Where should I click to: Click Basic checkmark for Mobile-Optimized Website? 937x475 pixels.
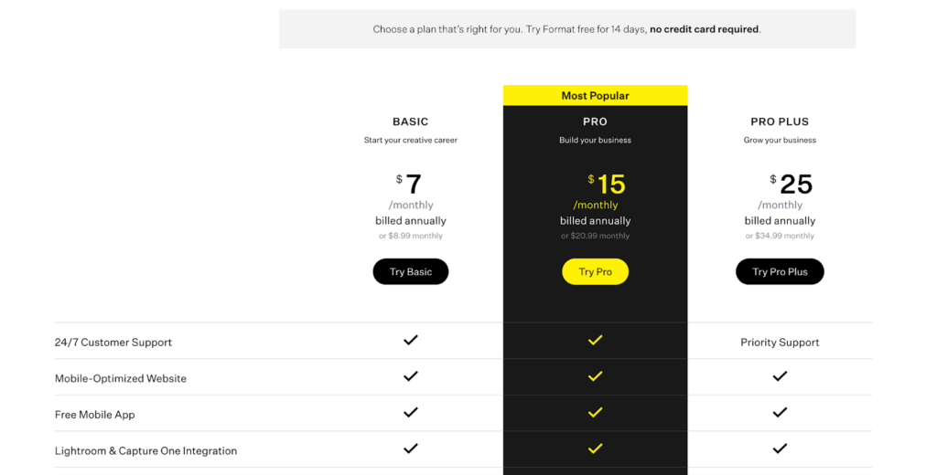411,376
